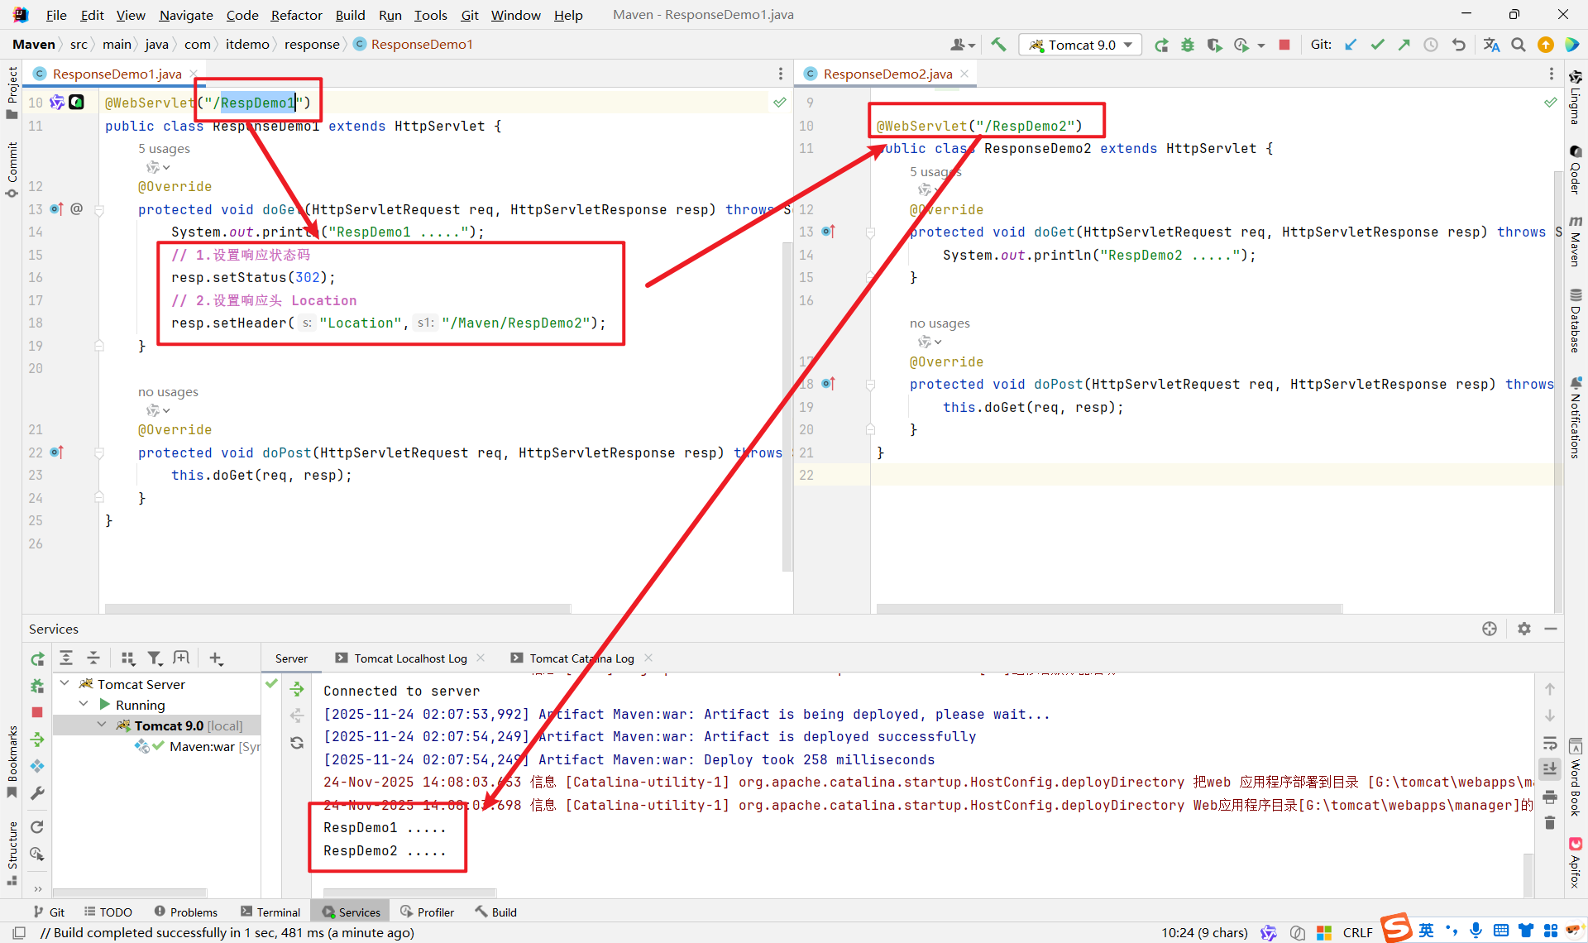This screenshot has height=943, width=1588.
Task: Open the Refactor menu
Action: click(x=296, y=15)
